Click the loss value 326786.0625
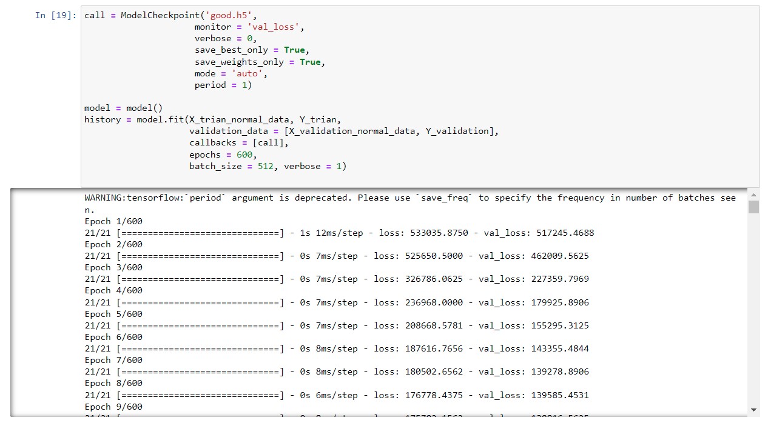This screenshot has width=768, height=423. (x=434, y=279)
